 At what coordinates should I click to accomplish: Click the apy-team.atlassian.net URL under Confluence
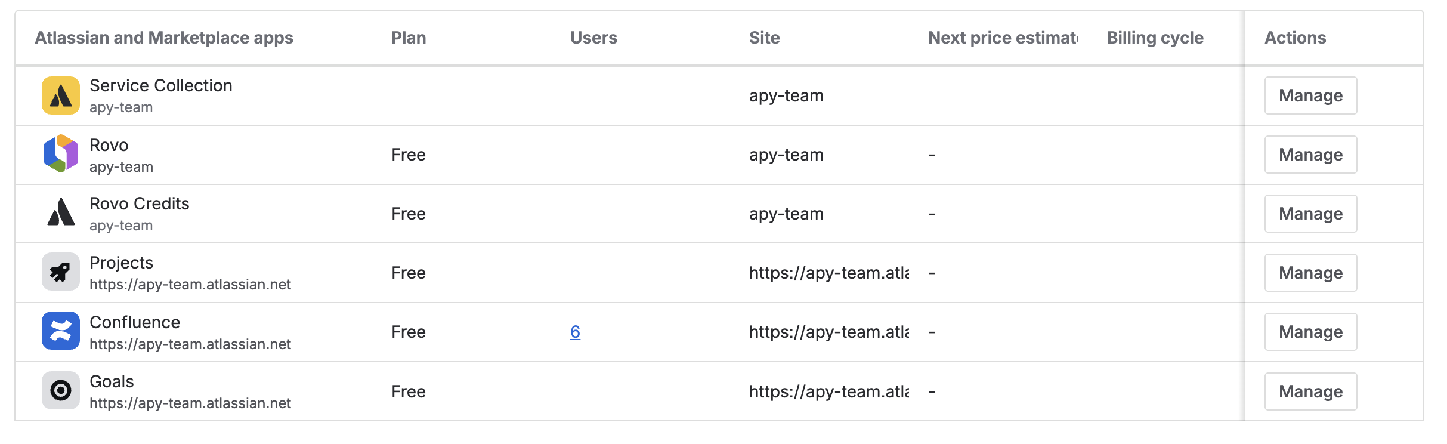pos(190,344)
